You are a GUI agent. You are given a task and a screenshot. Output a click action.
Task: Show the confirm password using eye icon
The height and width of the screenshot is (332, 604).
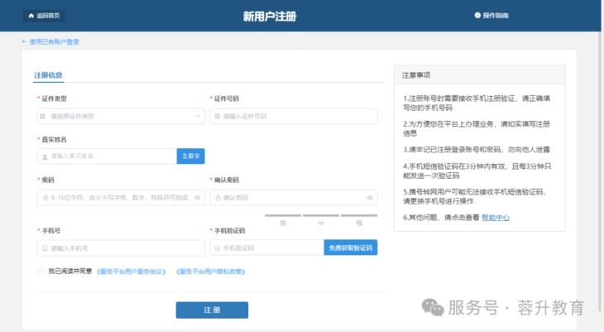point(369,198)
